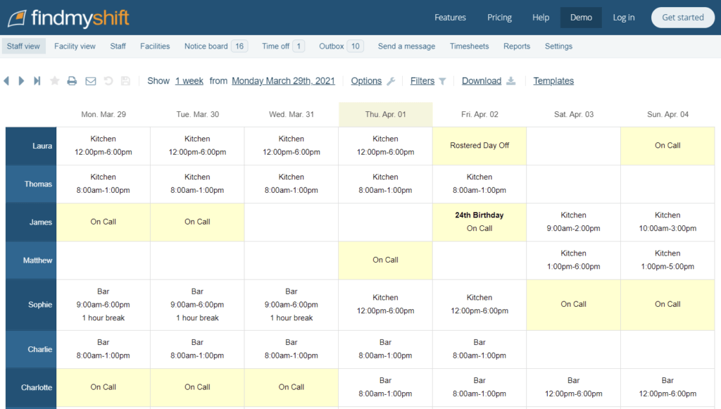Click the Get started button

(683, 18)
